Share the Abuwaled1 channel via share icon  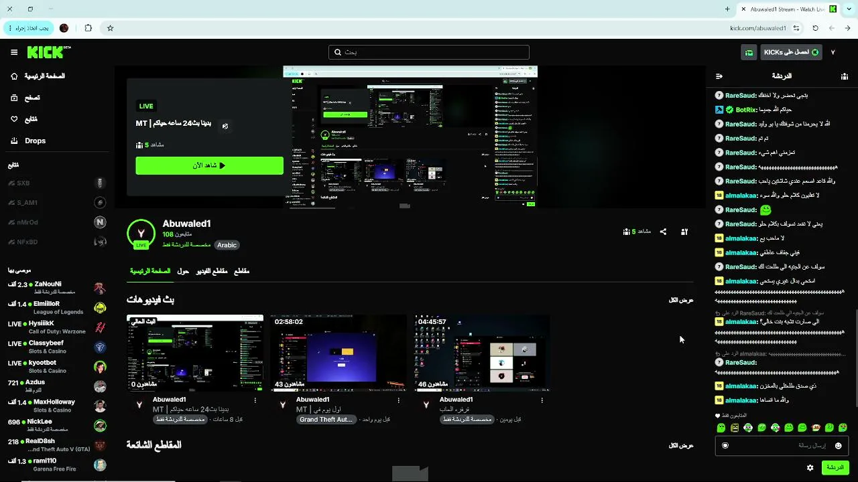pos(663,232)
